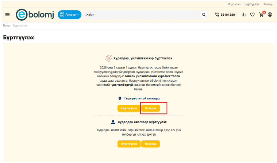The image size is (277, 163).
Task: Go to Нүүр breadcrumb link
Action: (6, 26)
